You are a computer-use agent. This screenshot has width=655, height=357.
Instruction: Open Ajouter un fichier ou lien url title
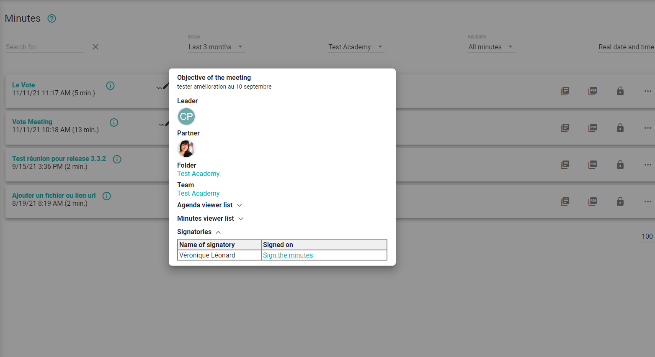pyautogui.click(x=54, y=196)
